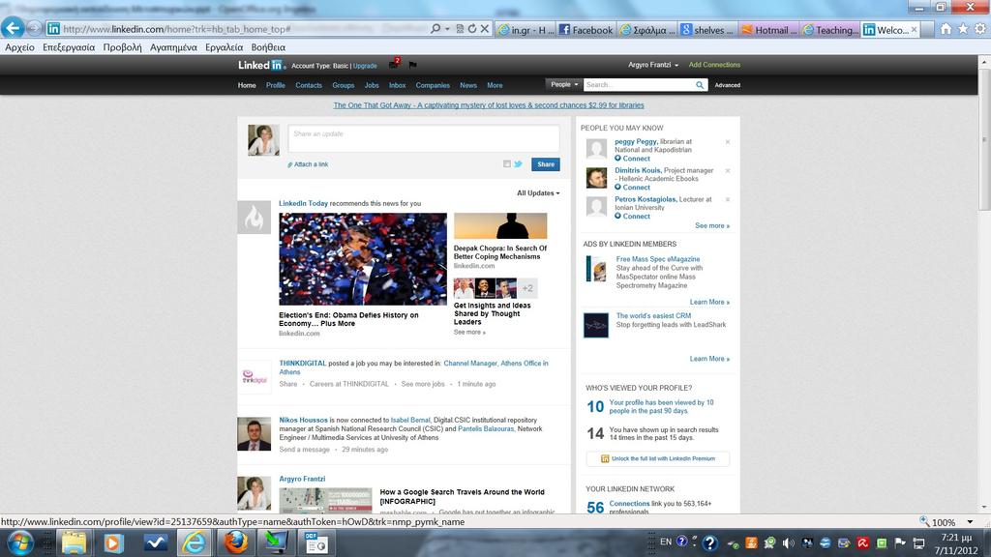Open media player icon in taskbar
This screenshot has width=991, height=557.
coord(114,543)
